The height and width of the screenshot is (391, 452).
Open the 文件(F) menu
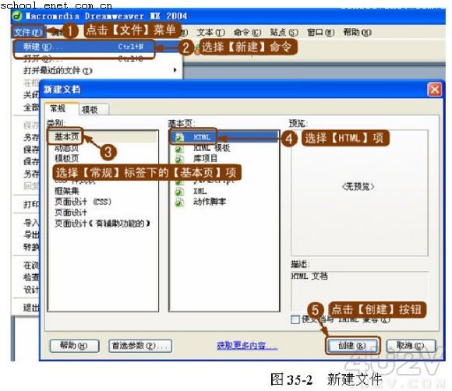pyautogui.click(x=28, y=32)
